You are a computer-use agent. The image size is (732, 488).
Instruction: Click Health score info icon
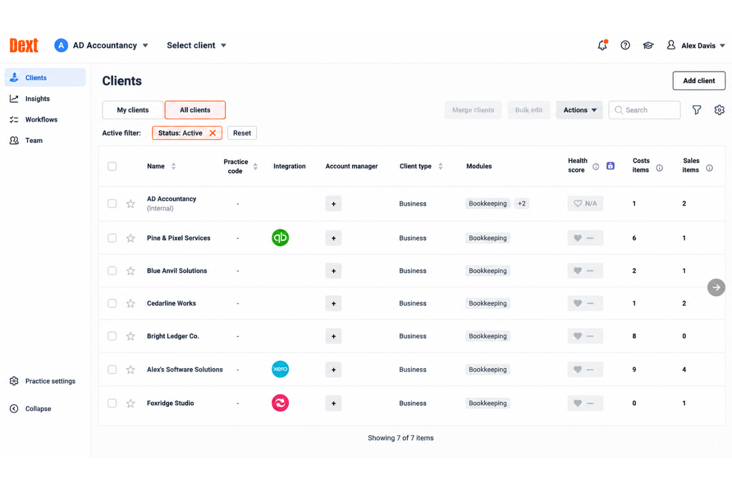[595, 167]
